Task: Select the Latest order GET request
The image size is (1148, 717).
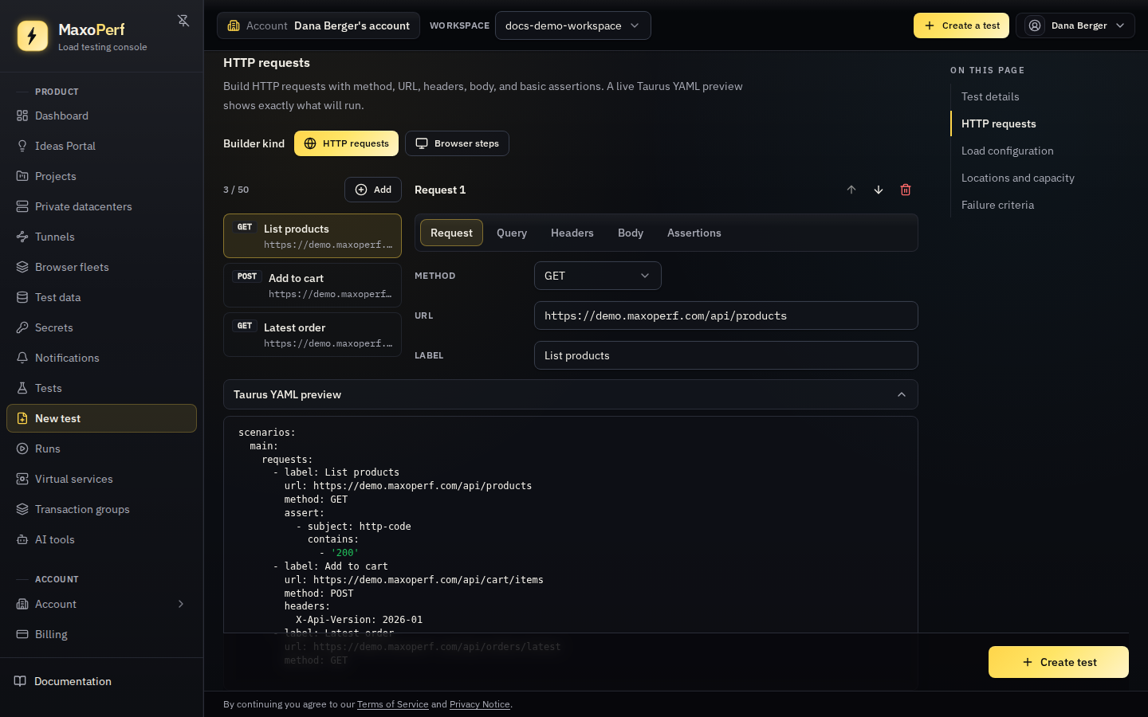Action: click(313, 335)
